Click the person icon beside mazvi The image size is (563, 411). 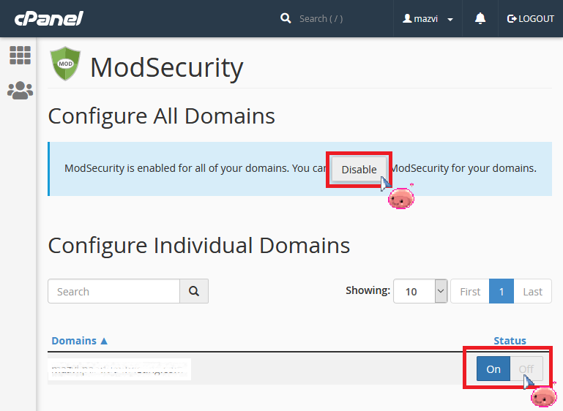pos(407,18)
